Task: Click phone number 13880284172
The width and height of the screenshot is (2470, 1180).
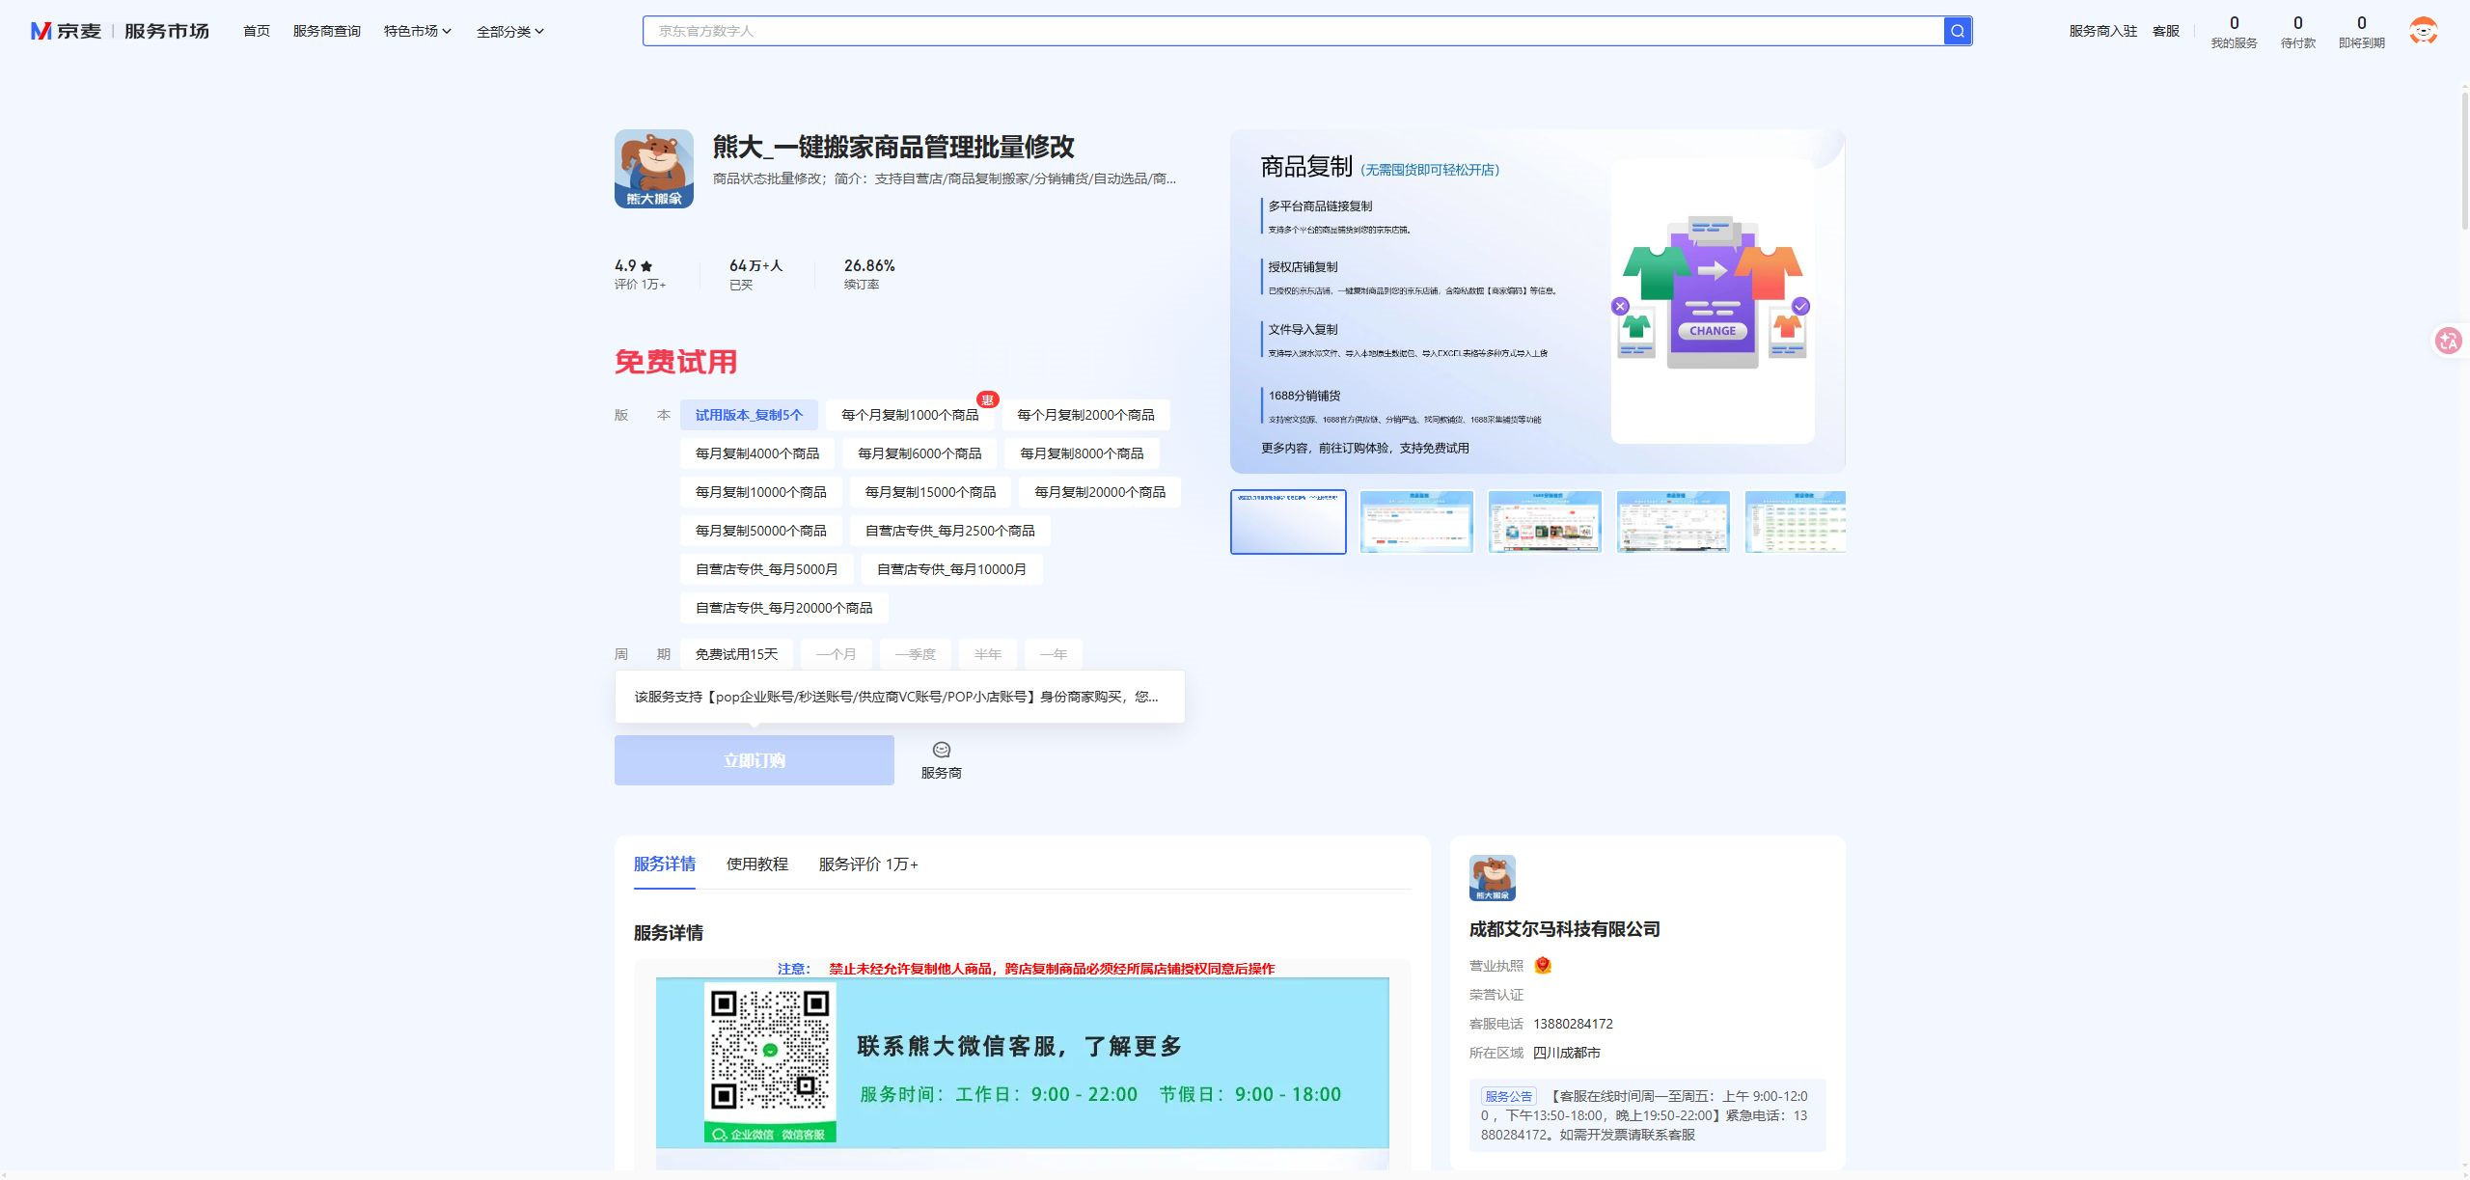Action: tap(1573, 1024)
